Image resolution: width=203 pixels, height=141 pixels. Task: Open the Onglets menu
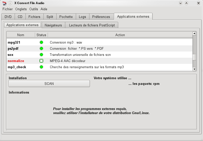tap(21, 9)
